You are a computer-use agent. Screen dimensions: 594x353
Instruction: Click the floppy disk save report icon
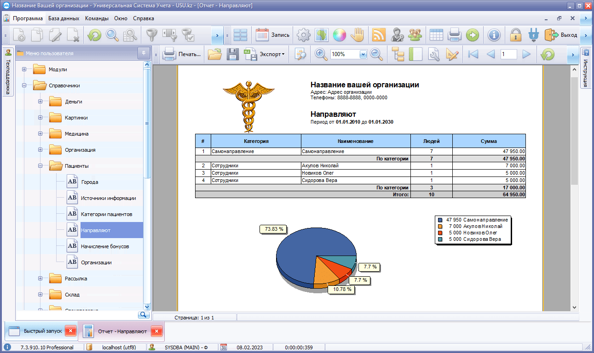(x=233, y=54)
